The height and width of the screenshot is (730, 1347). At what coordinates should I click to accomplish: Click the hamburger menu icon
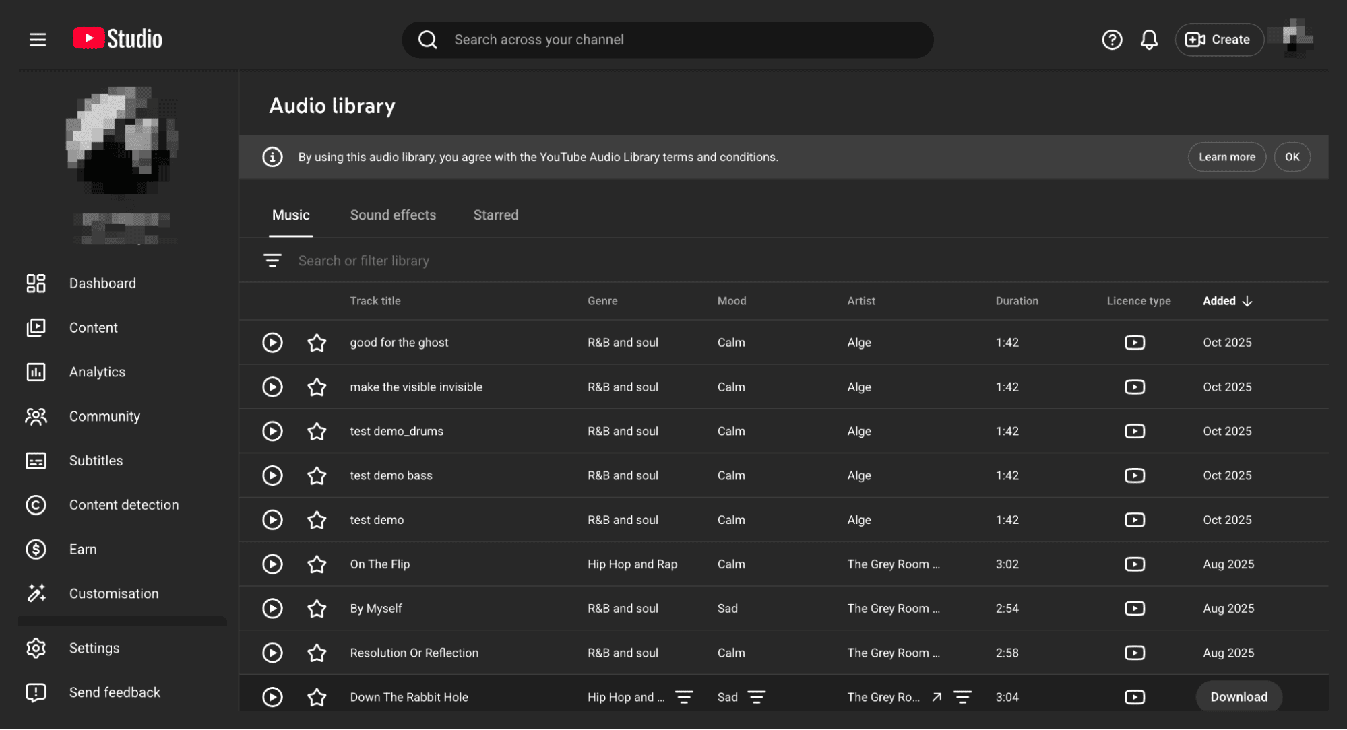point(38,39)
